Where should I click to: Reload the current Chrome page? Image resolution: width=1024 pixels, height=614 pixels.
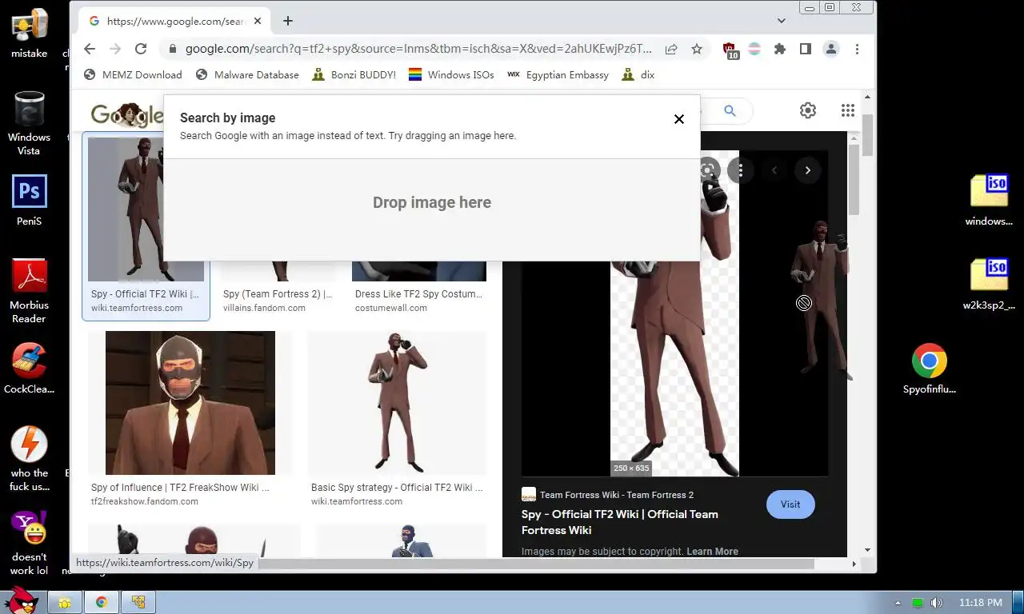click(141, 49)
